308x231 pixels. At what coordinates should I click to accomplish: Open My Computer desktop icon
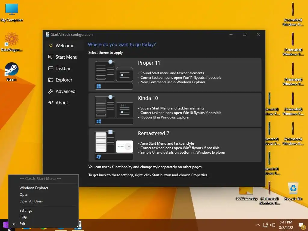12,13
